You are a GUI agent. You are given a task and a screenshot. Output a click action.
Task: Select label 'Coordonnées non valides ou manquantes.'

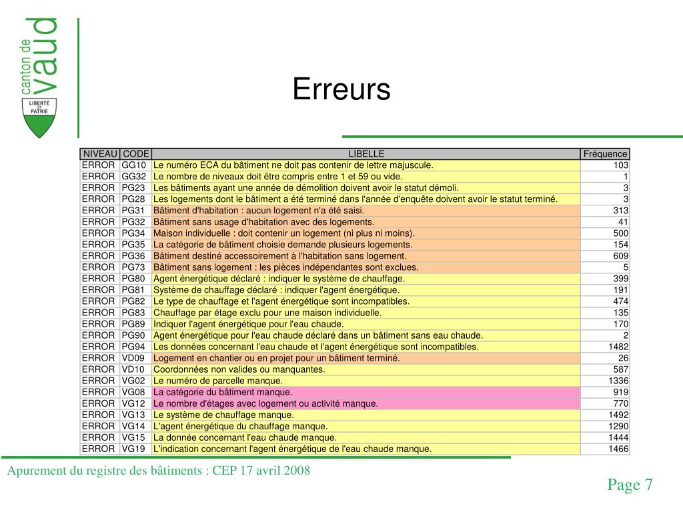[x=239, y=369]
